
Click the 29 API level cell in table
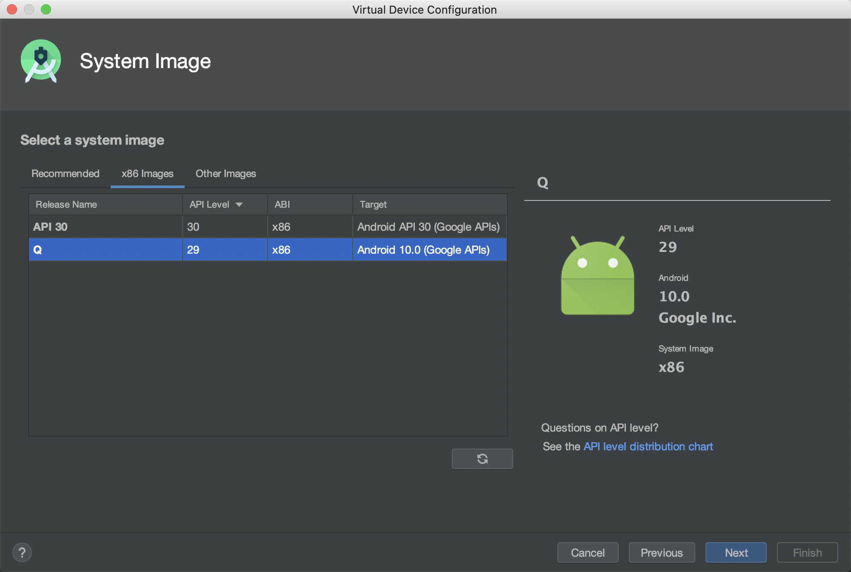(x=225, y=250)
